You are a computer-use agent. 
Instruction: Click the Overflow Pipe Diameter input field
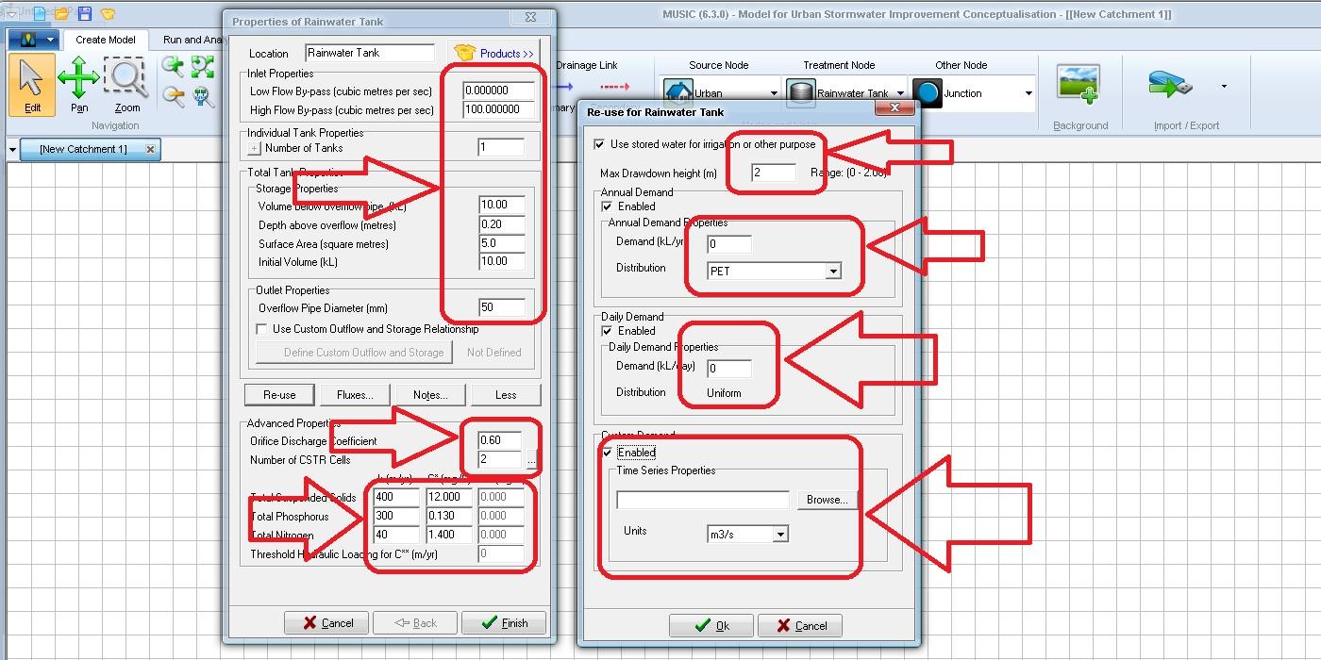point(502,307)
